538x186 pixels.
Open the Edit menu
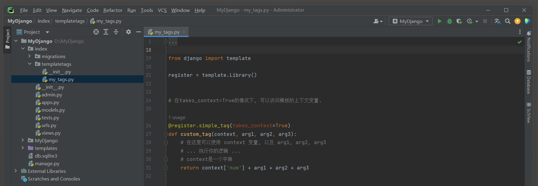(37, 10)
